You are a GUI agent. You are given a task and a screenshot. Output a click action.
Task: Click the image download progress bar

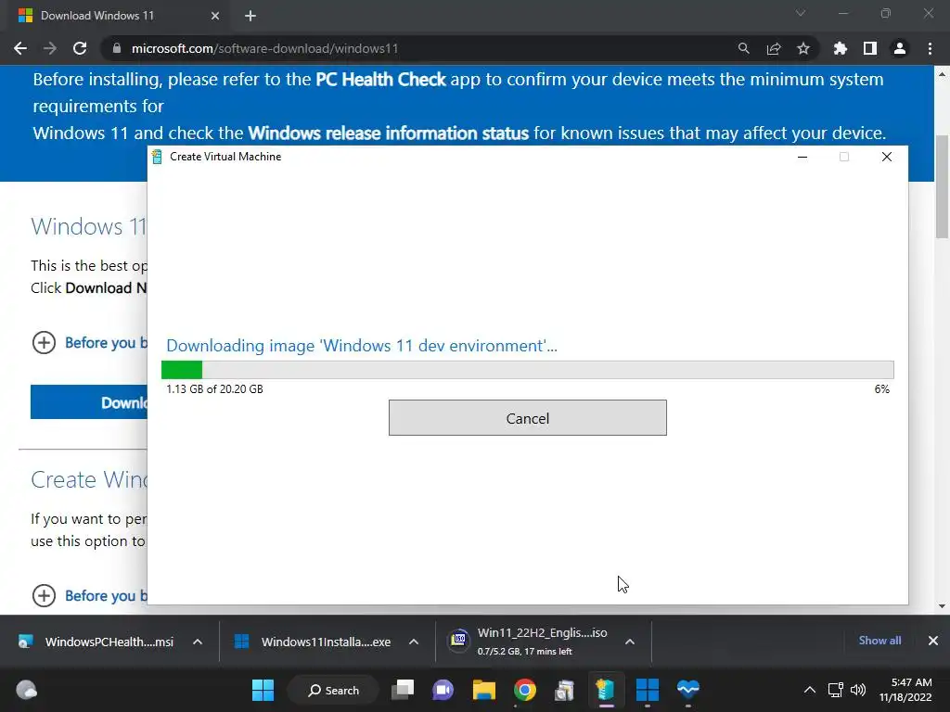528,369
